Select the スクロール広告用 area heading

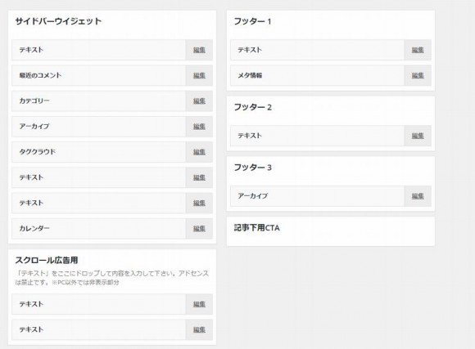pos(47,260)
